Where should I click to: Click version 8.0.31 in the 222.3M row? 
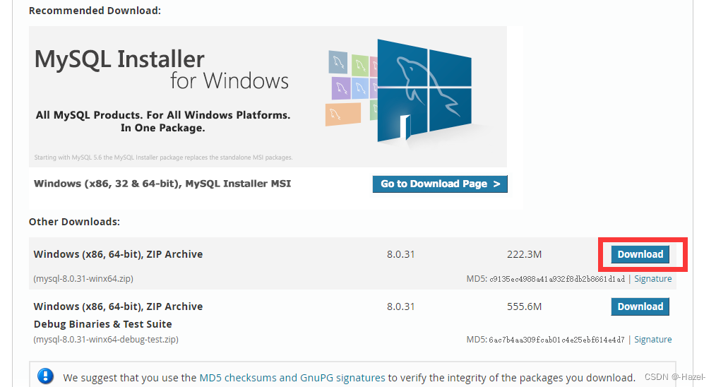coord(400,254)
